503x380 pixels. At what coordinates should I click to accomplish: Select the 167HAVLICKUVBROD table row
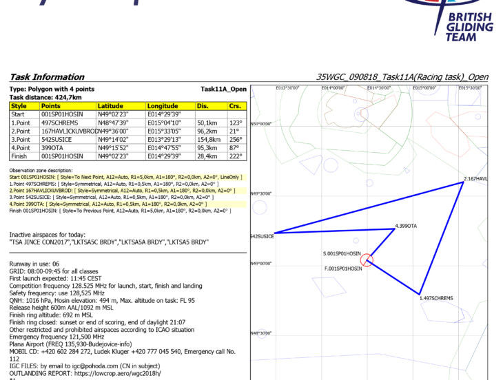(x=69, y=131)
